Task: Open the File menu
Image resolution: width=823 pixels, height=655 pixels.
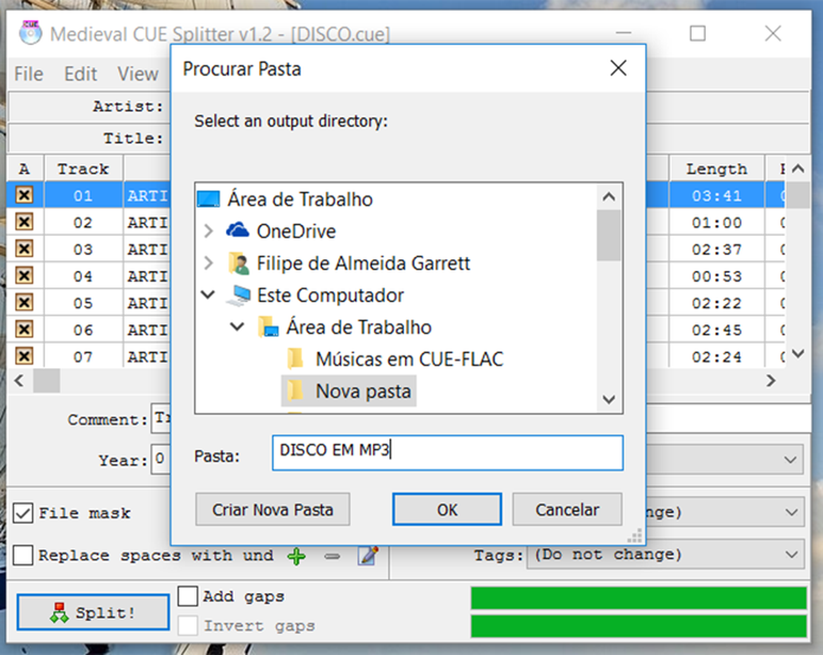Action: 28,74
